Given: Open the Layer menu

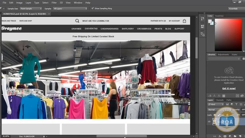Looking at the screenshot, I should point(28,3).
